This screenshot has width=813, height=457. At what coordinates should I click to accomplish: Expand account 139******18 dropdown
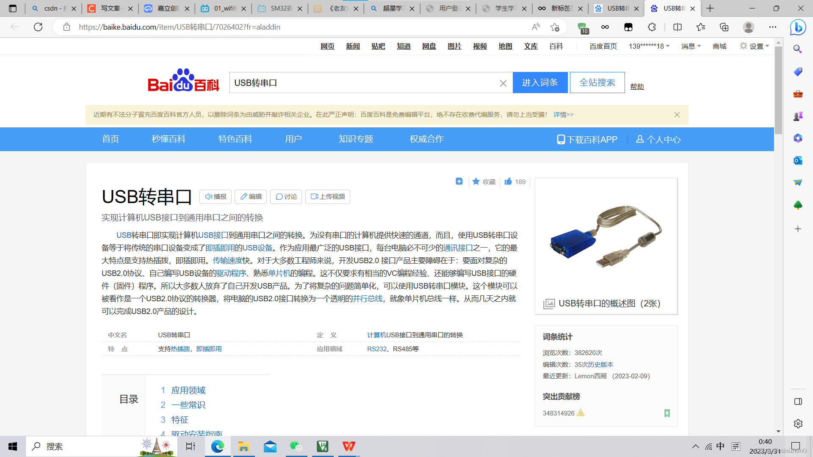tap(649, 46)
